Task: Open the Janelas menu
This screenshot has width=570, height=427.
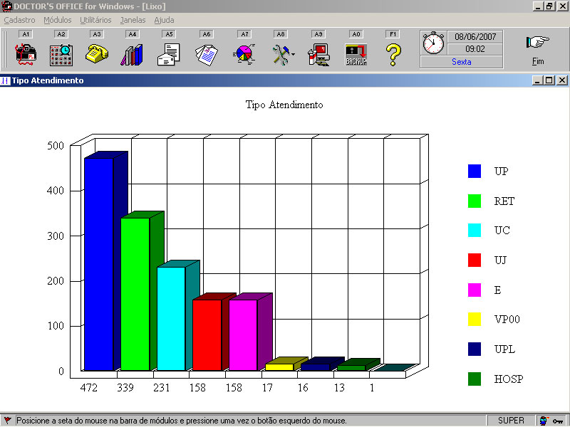Action: point(133,20)
